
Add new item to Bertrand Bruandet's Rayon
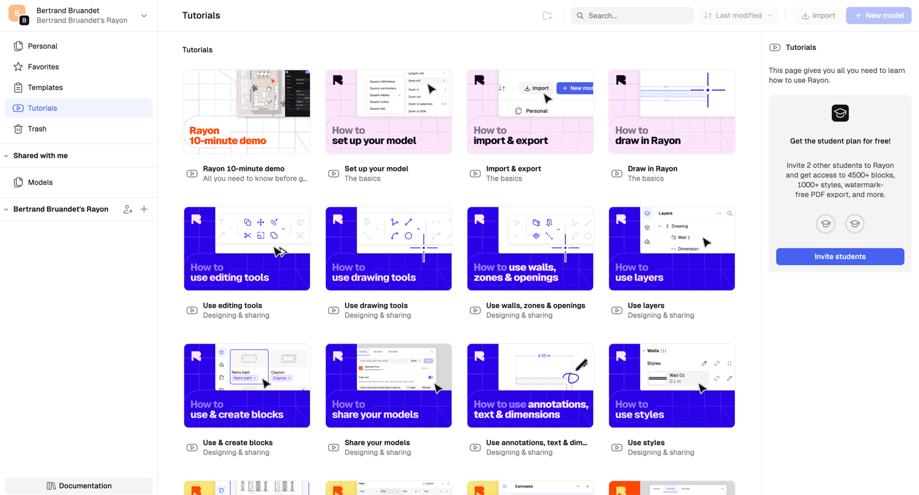click(144, 209)
